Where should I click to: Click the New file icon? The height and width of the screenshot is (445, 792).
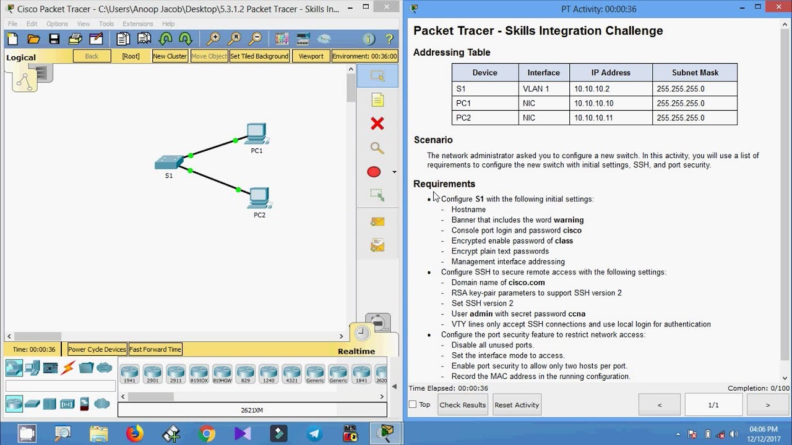[x=12, y=39]
